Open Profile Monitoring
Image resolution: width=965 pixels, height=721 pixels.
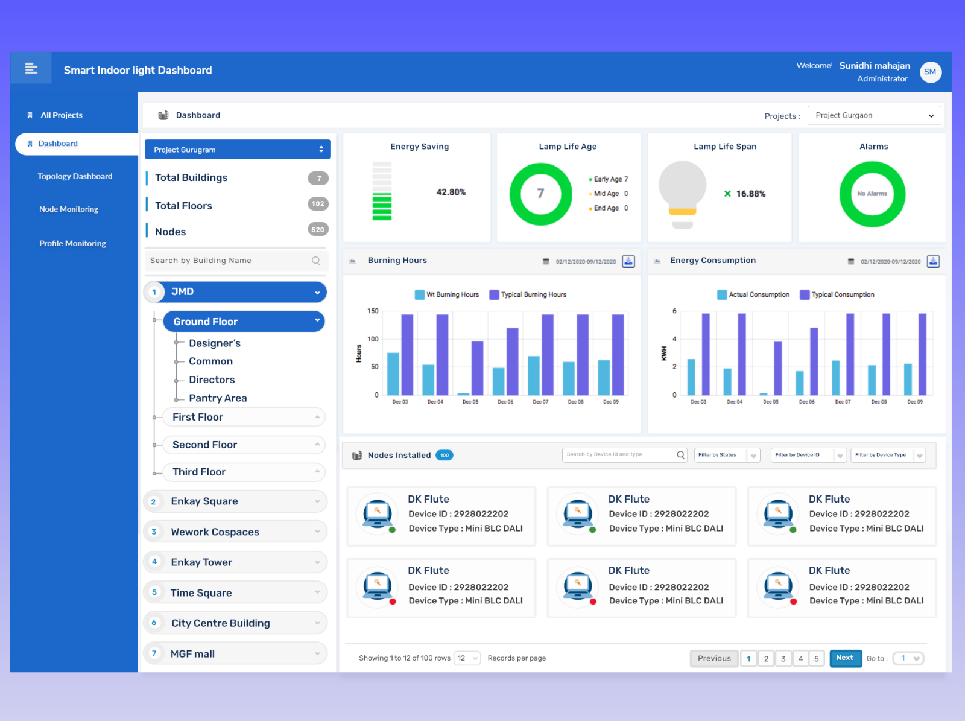pyautogui.click(x=72, y=243)
